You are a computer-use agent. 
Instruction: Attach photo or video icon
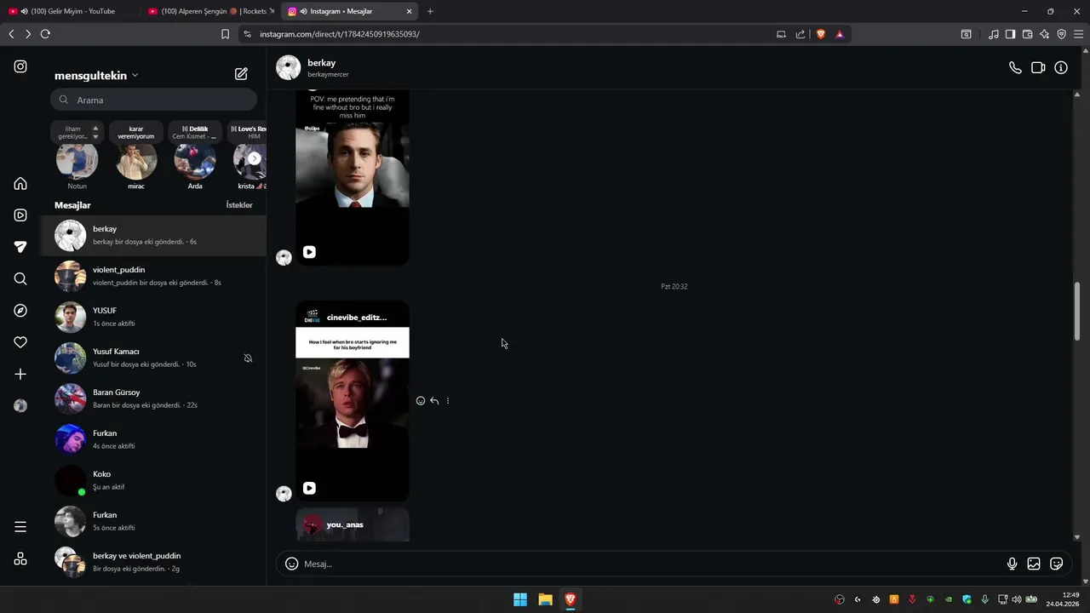(x=1034, y=564)
